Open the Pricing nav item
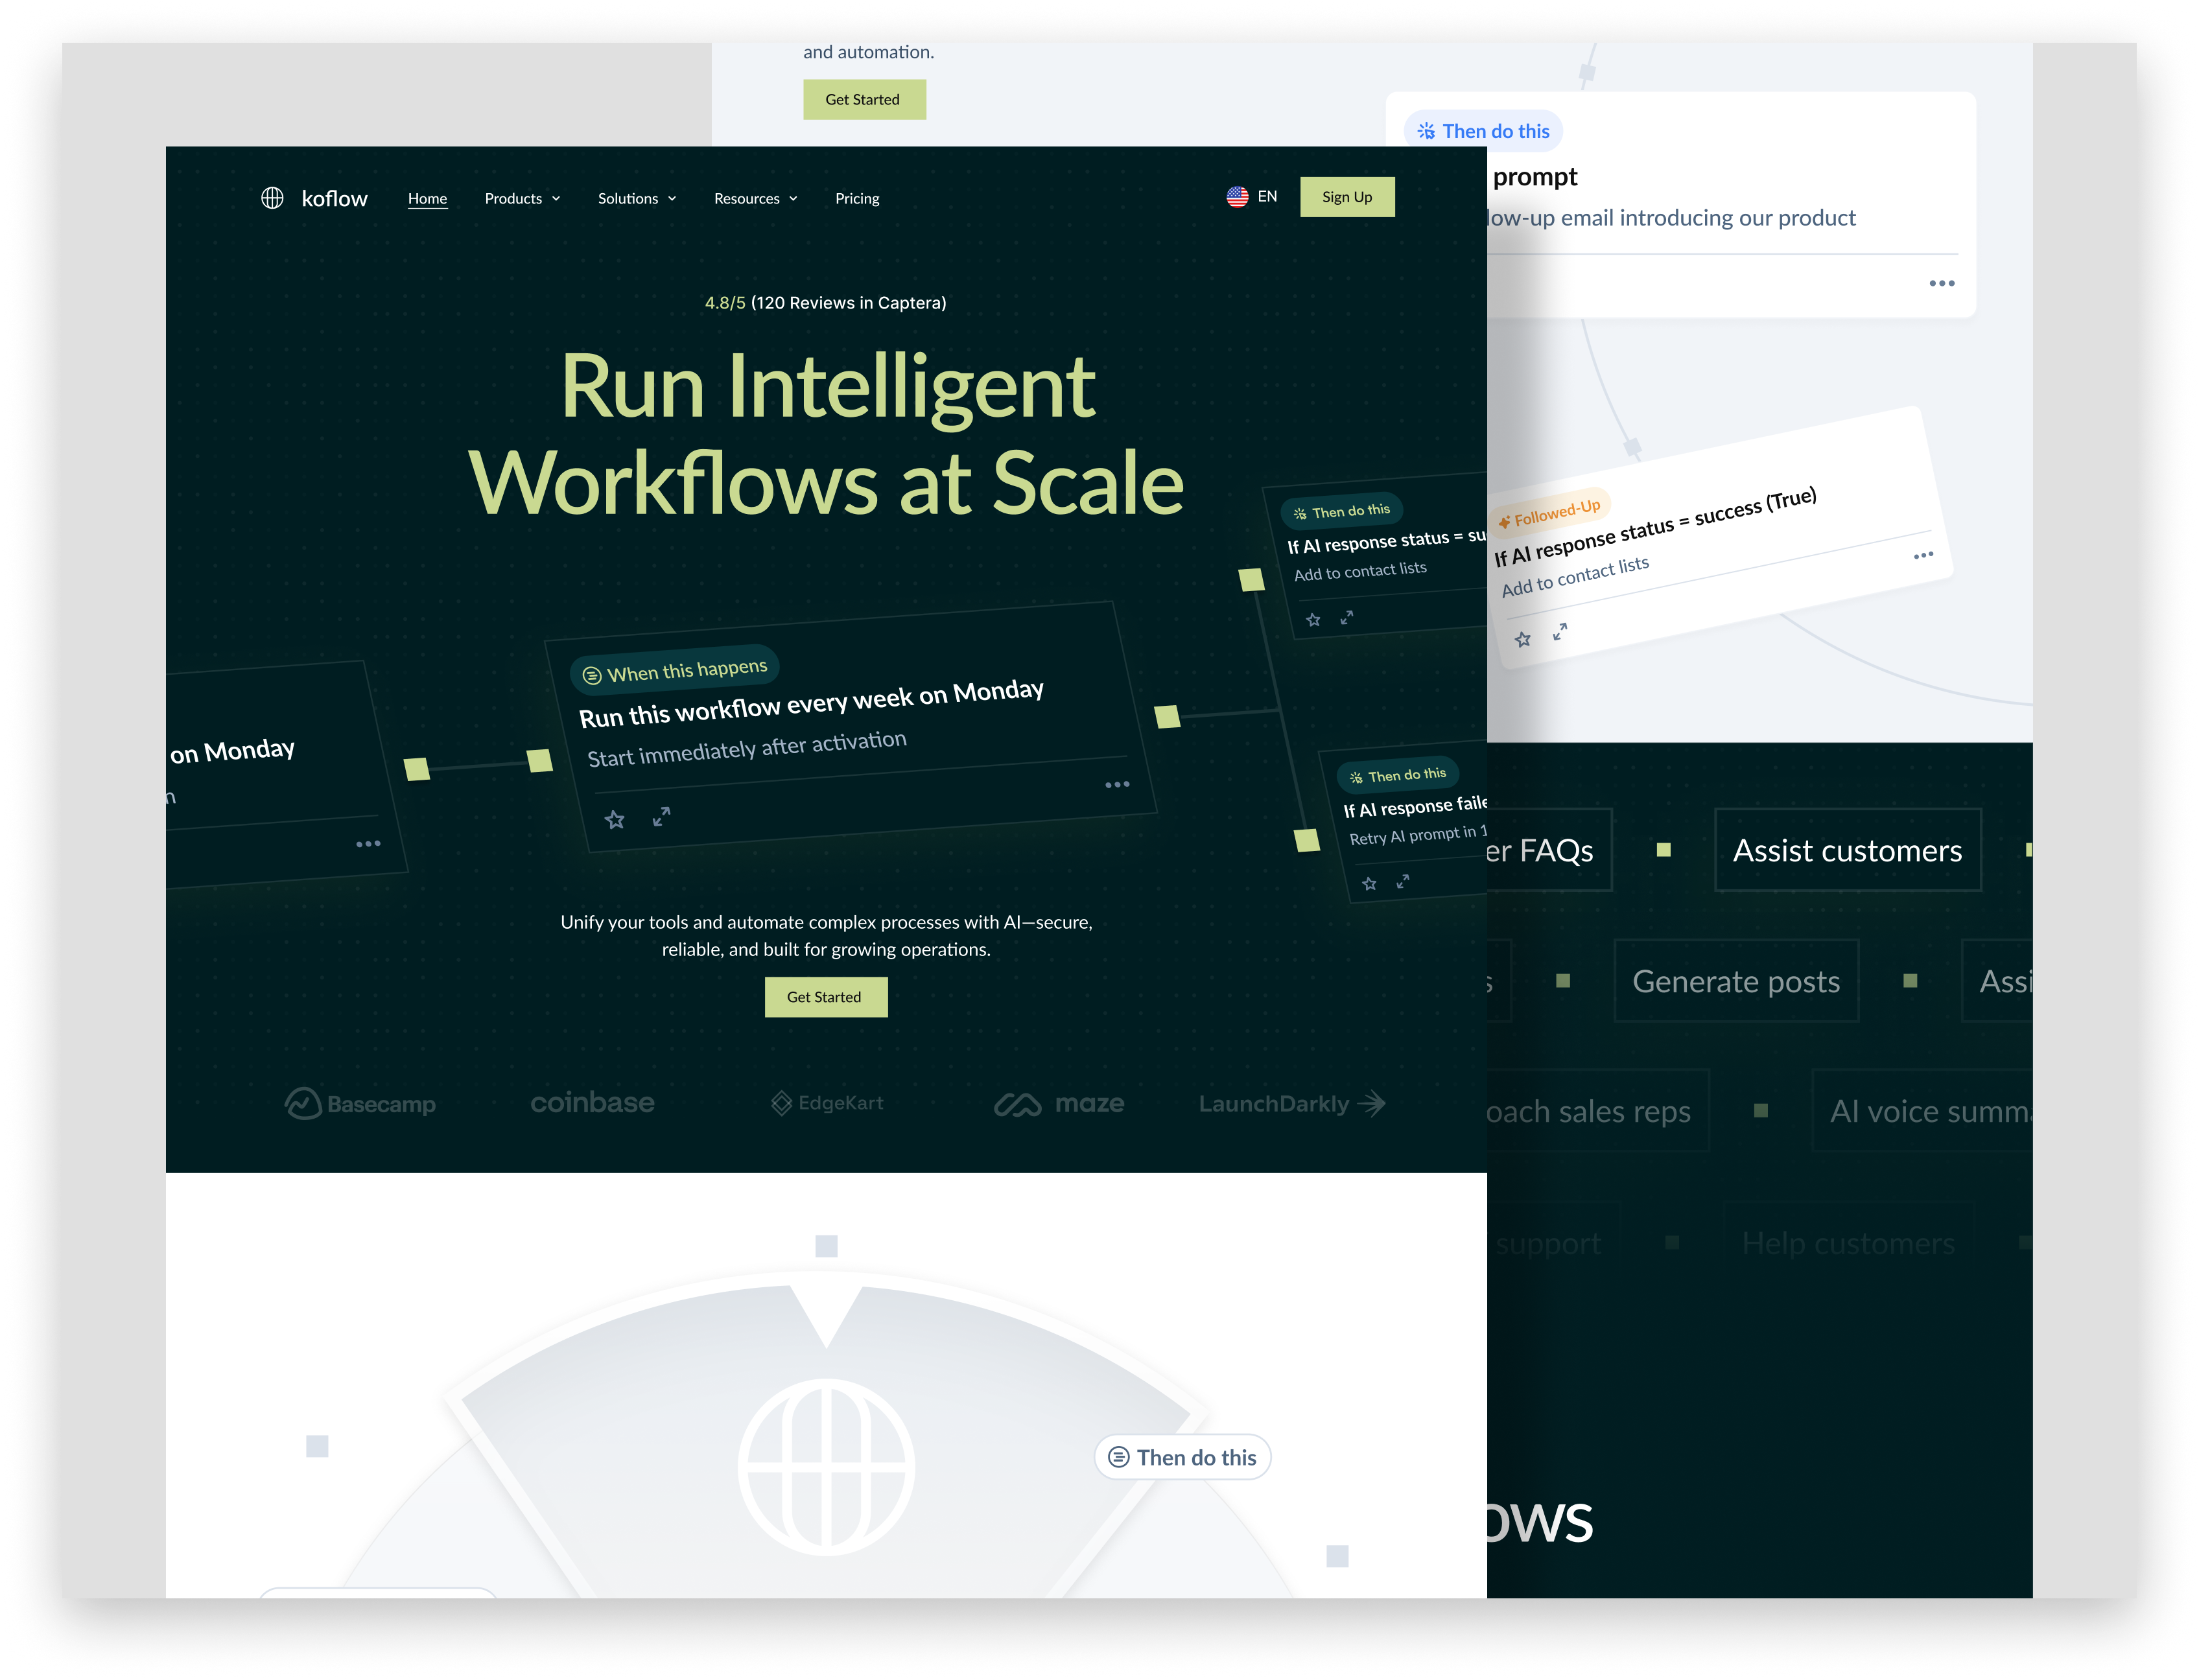 (x=857, y=199)
